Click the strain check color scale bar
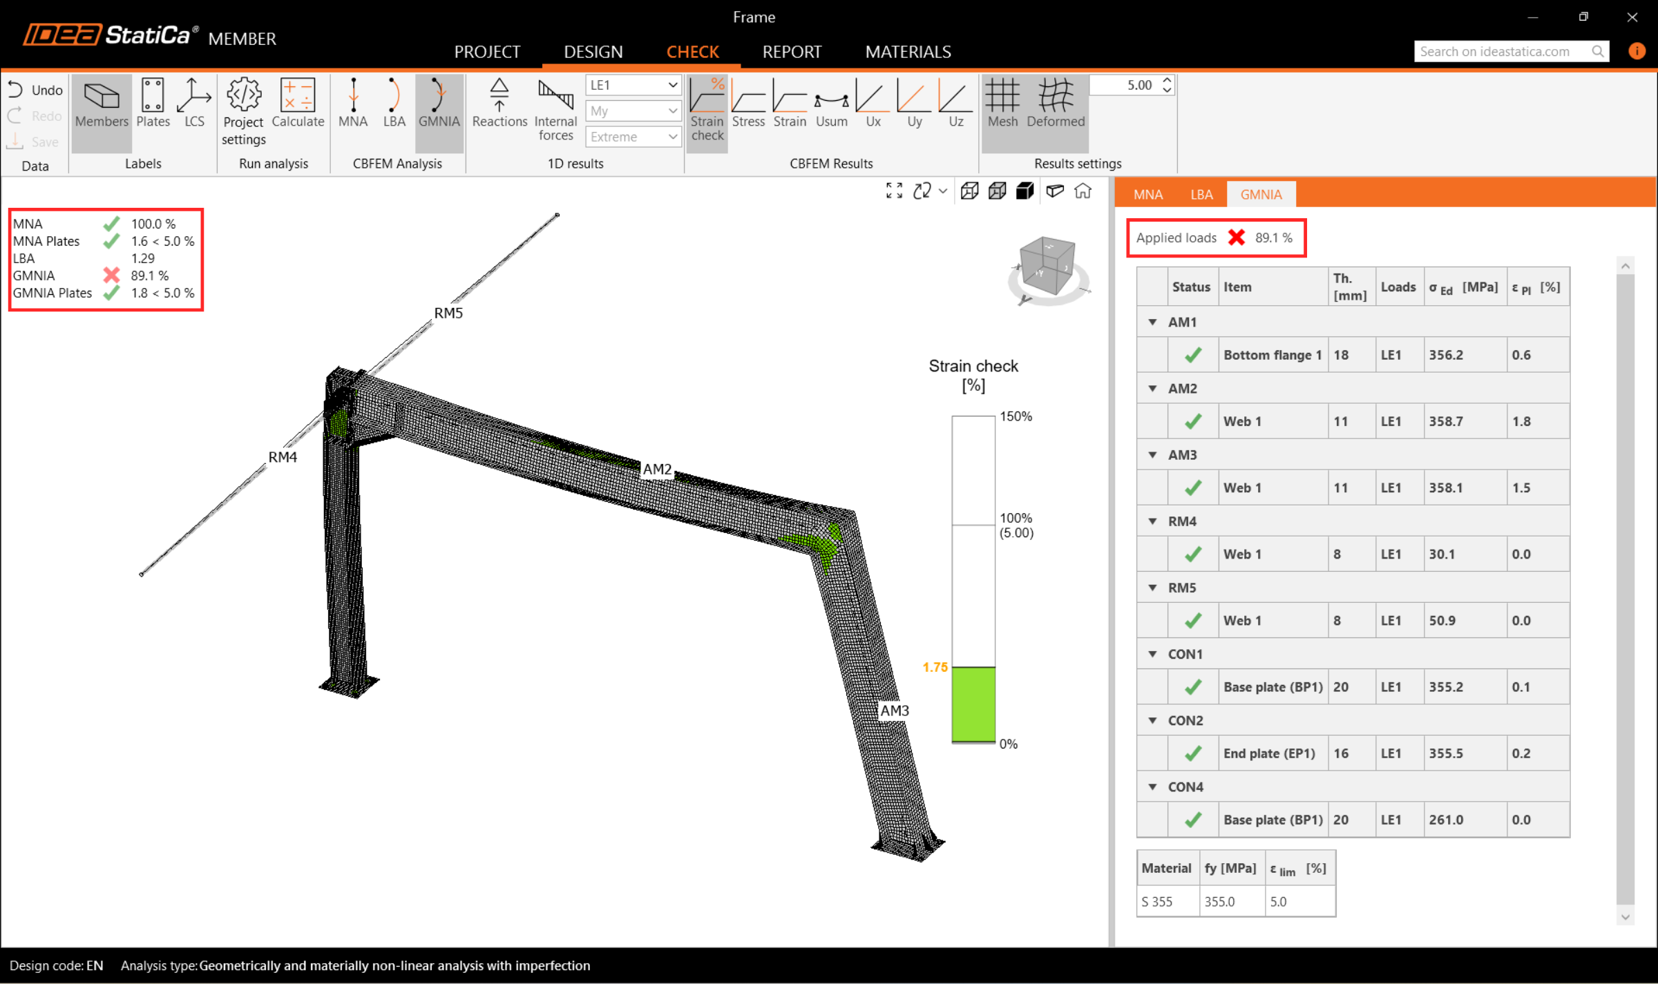Screen dimensions: 1658x984 point(973,579)
